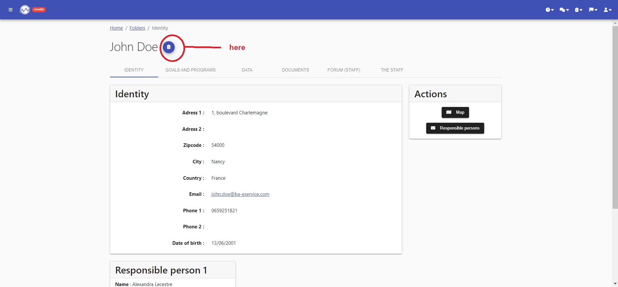
Task: Switch to the Data tab
Action: click(247, 70)
